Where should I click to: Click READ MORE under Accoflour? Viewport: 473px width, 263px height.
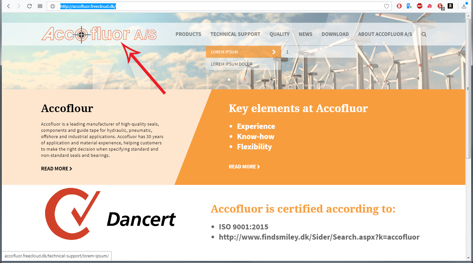coord(57,168)
